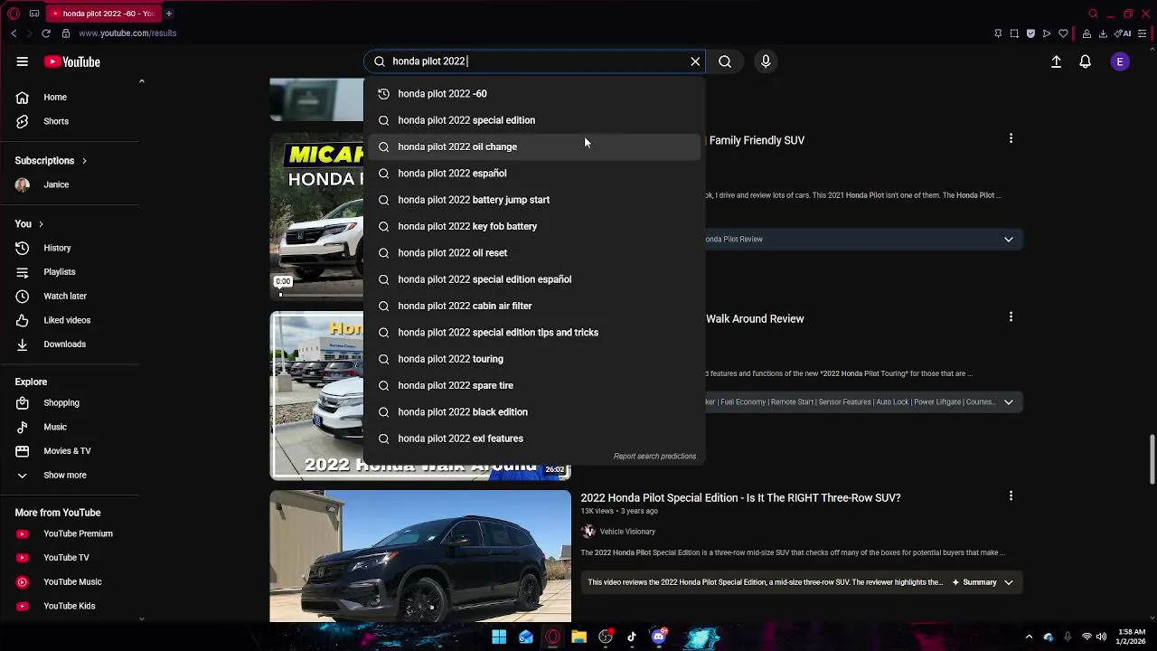Select suggestion honda pilot 2022 touring
This screenshot has width=1157, height=651.
[x=533, y=359]
